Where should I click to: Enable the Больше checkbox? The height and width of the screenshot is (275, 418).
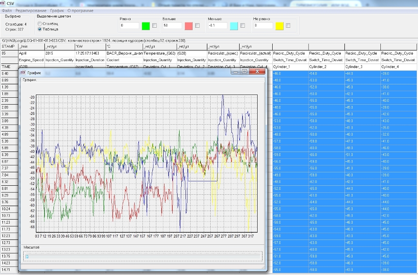point(197,26)
